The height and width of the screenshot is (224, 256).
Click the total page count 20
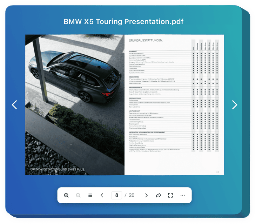coord(132,195)
